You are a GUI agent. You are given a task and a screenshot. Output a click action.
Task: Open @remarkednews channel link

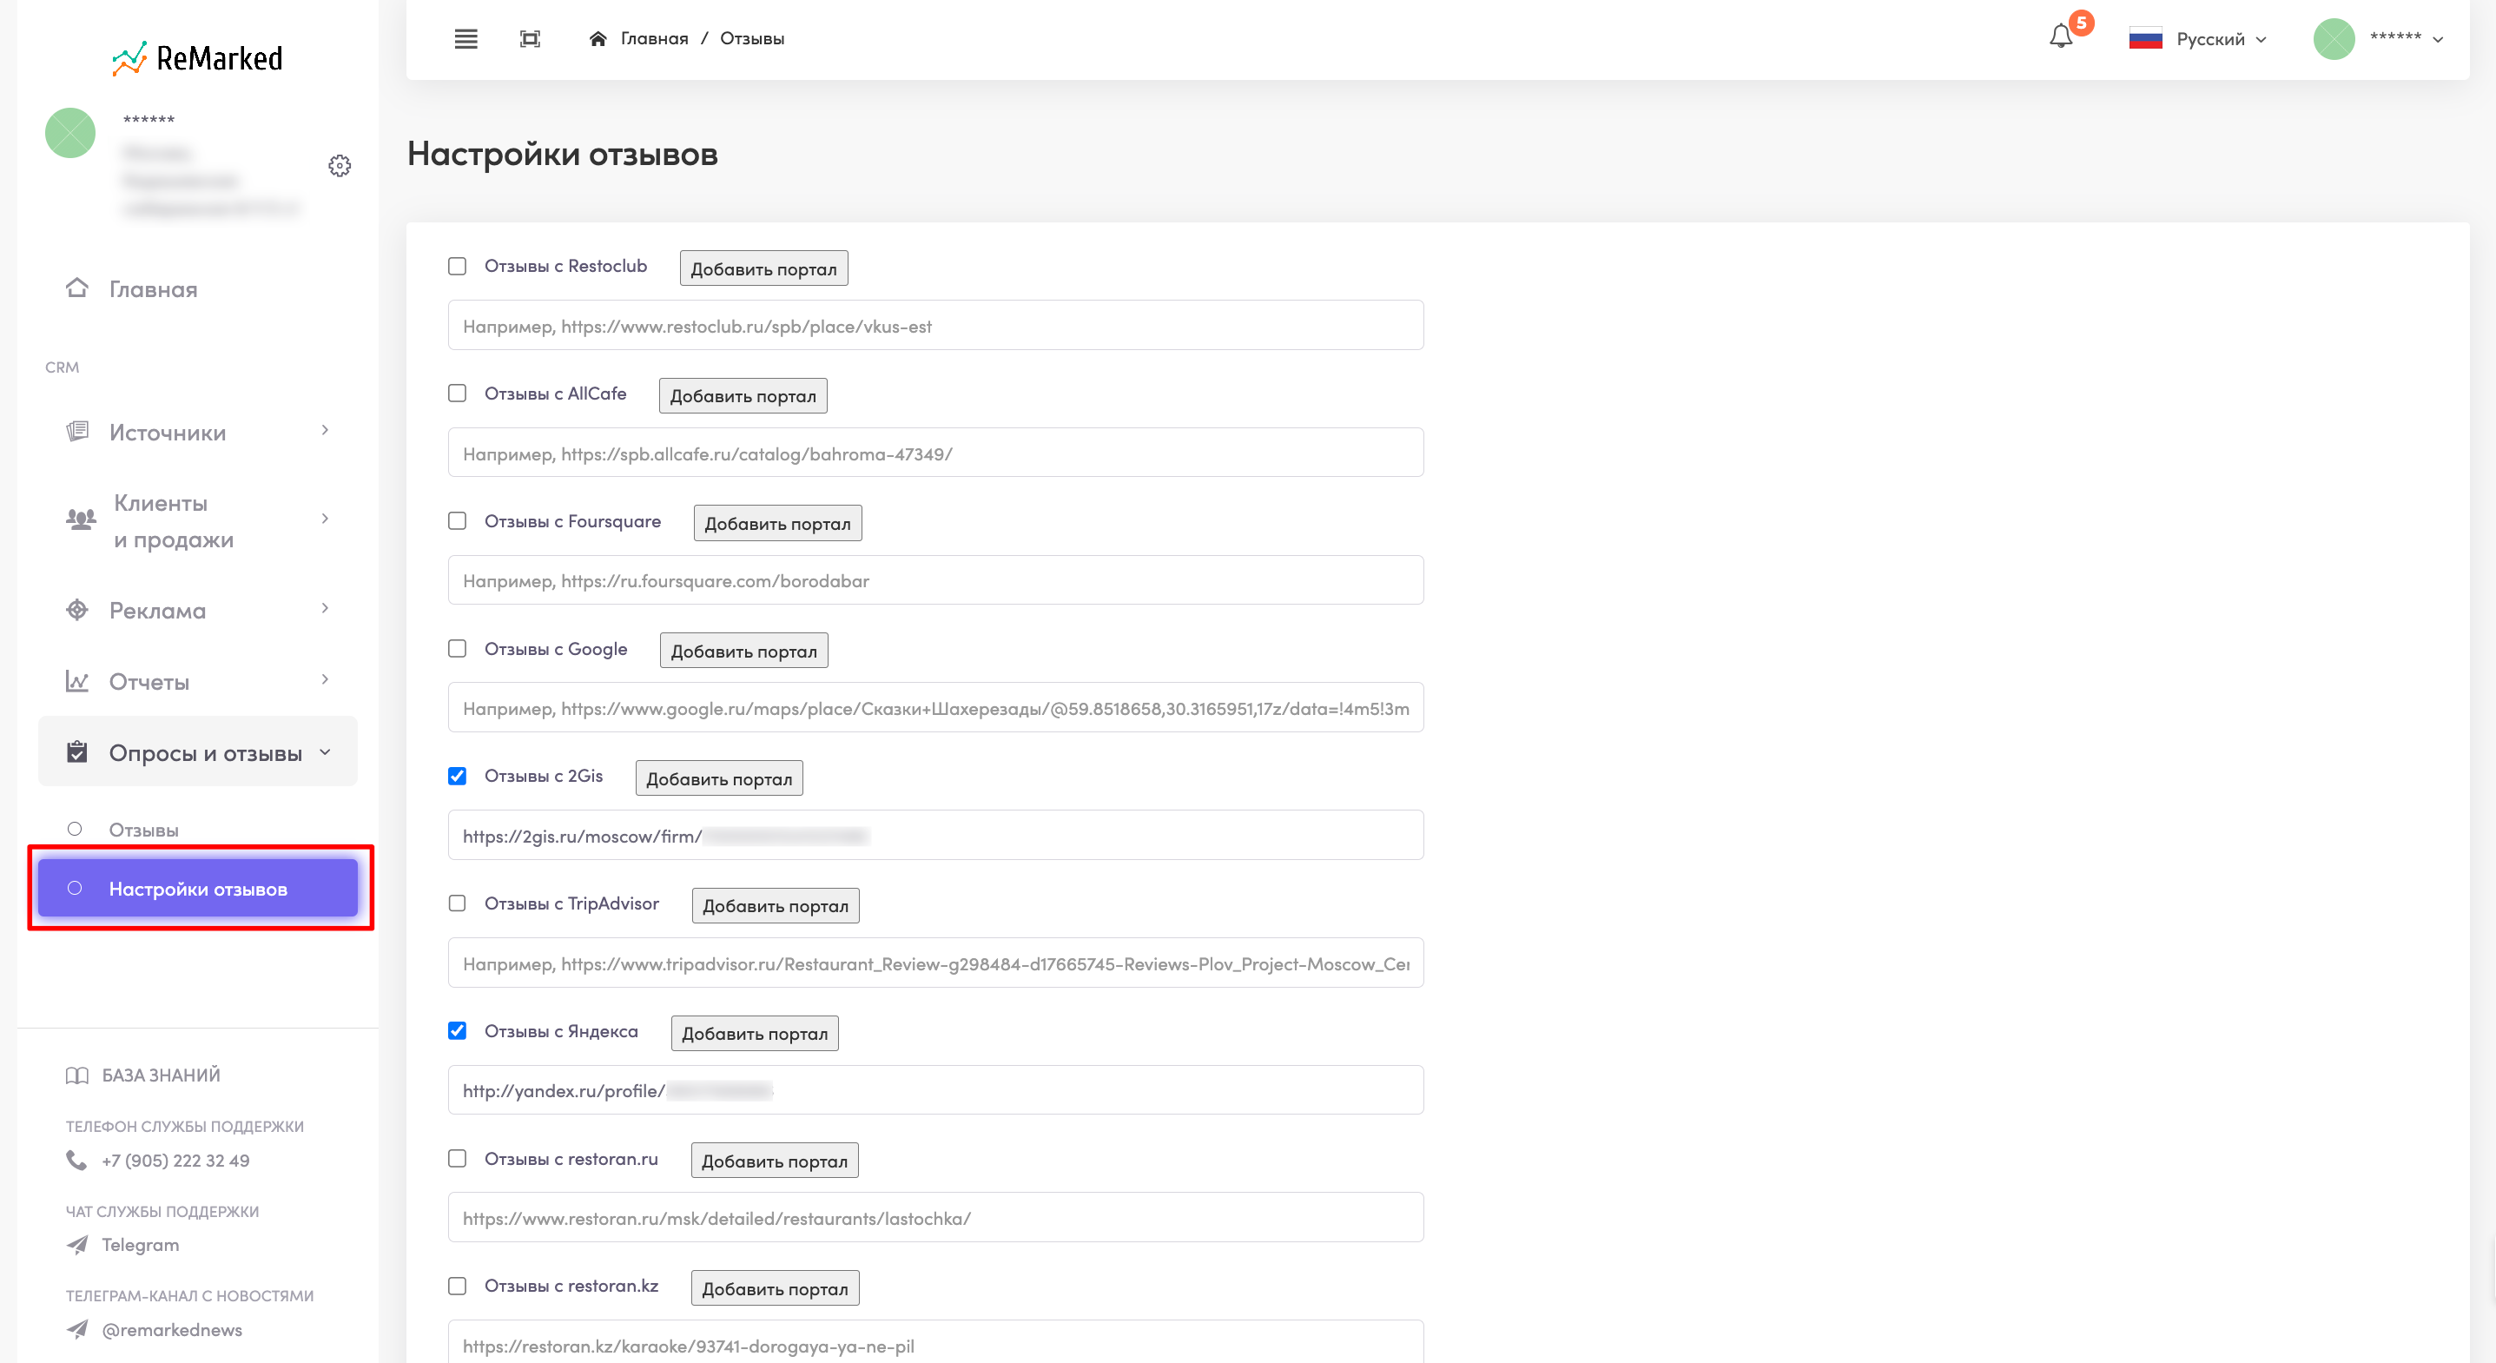pos(173,1330)
